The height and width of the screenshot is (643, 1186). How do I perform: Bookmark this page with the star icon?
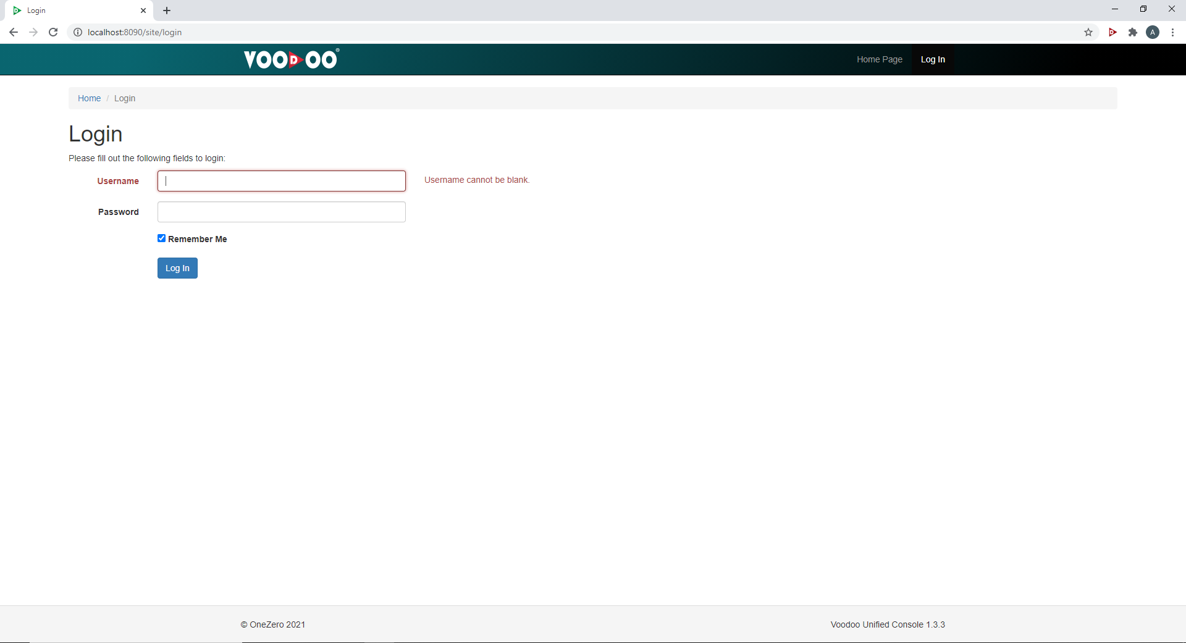[x=1088, y=32]
